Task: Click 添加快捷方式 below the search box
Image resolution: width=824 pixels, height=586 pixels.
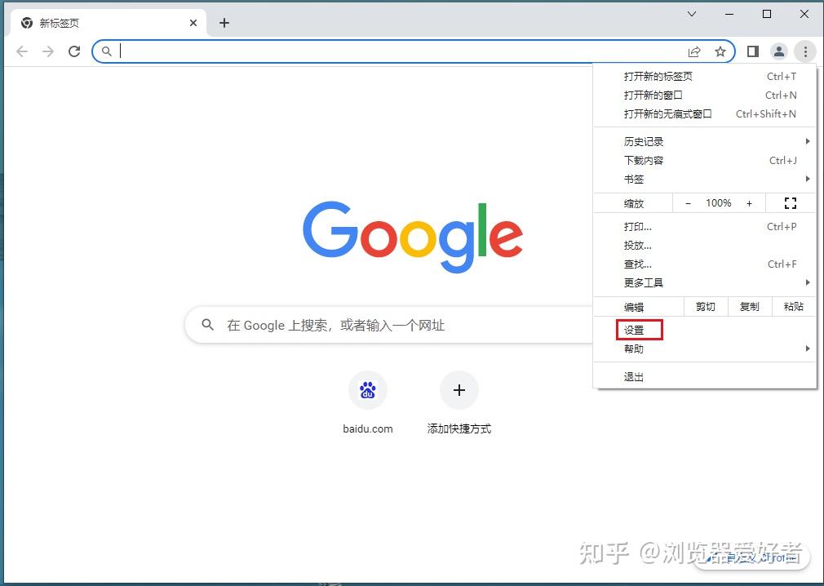Action: point(459,390)
